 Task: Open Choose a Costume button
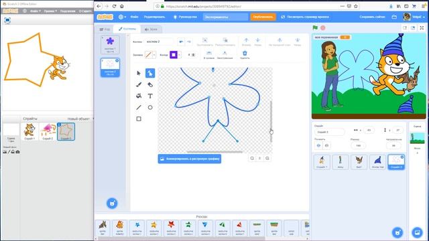112,204
